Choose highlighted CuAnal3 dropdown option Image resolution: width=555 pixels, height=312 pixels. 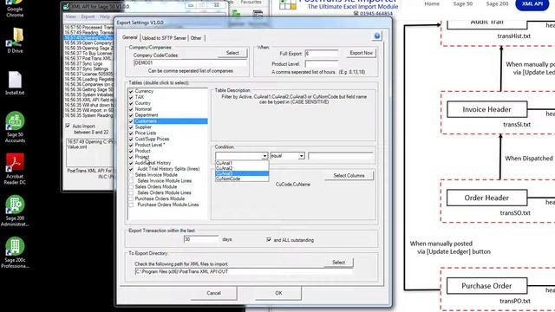pyautogui.click(x=242, y=173)
